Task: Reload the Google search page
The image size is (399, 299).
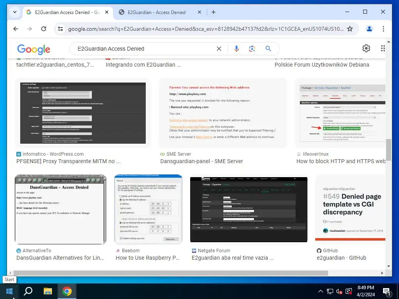Action: (x=44, y=29)
